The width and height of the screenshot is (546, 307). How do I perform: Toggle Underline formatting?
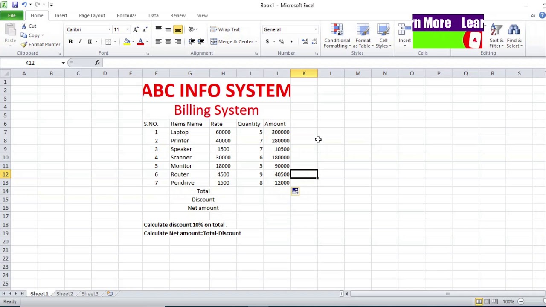click(90, 42)
